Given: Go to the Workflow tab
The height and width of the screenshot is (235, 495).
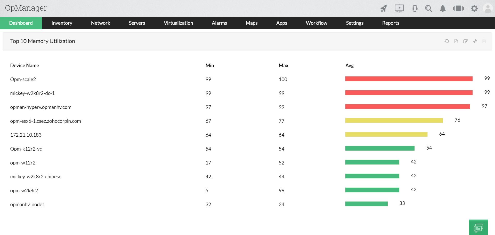Looking at the screenshot, I should click(317, 23).
